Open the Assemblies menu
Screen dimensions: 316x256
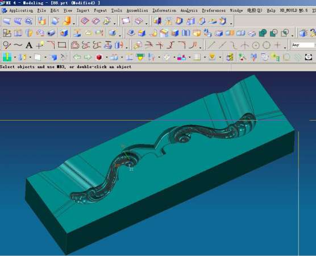pyautogui.click(x=137, y=10)
